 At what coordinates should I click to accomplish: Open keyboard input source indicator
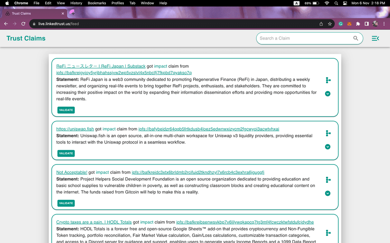296,3
